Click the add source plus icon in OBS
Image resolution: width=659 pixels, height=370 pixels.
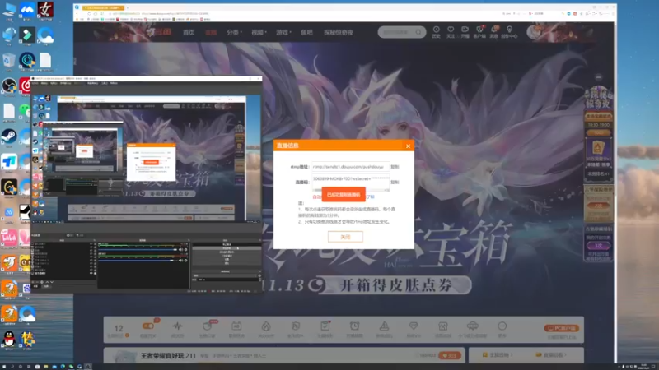(x=33, y=282)
